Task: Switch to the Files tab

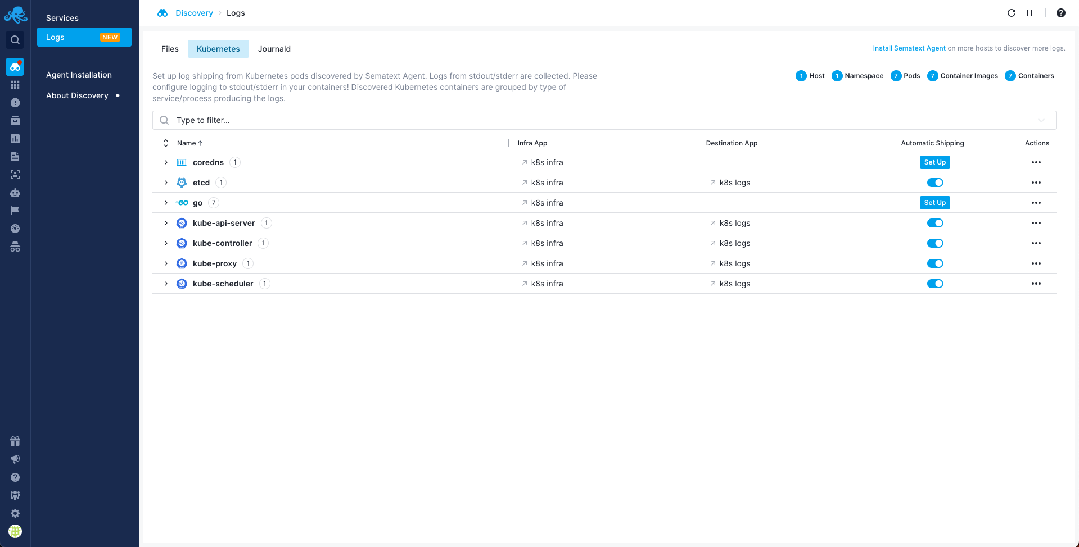Action: (170, 49)
